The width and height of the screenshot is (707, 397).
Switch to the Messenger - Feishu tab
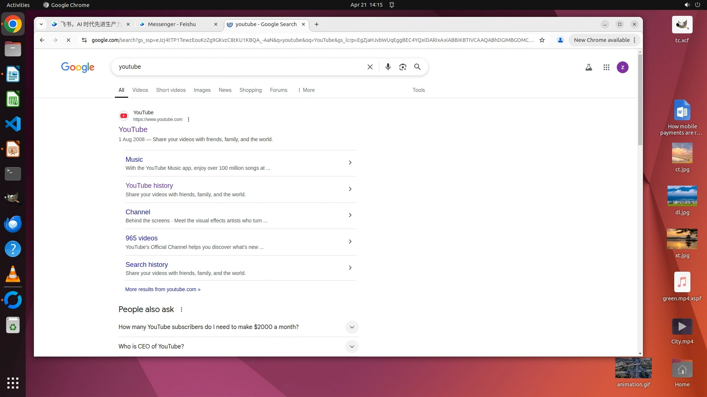point(172,24)
